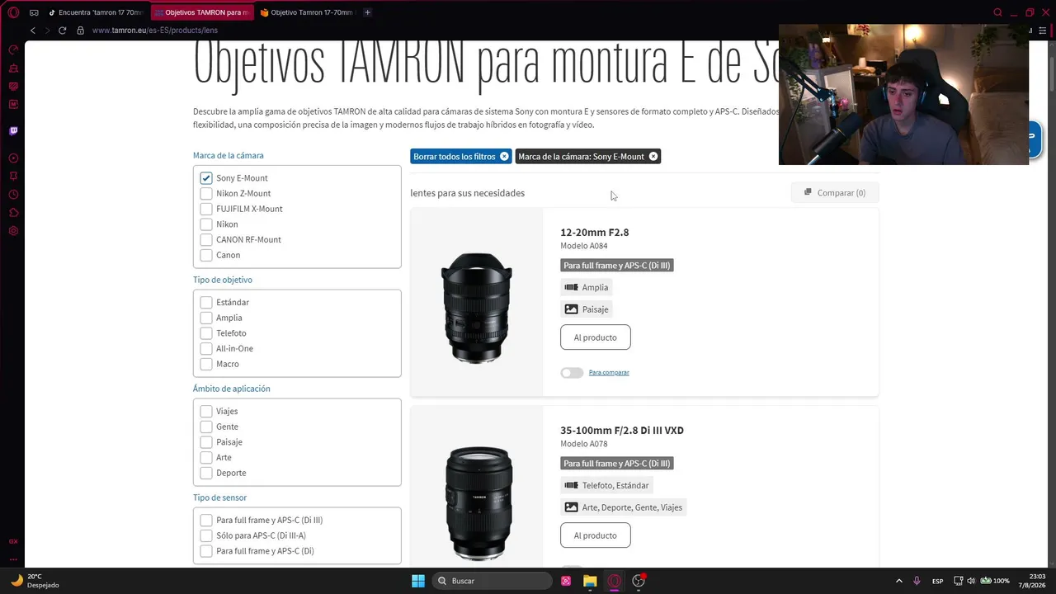Check the Sólo para APS-C (Di III-A) box

[206, 535]
